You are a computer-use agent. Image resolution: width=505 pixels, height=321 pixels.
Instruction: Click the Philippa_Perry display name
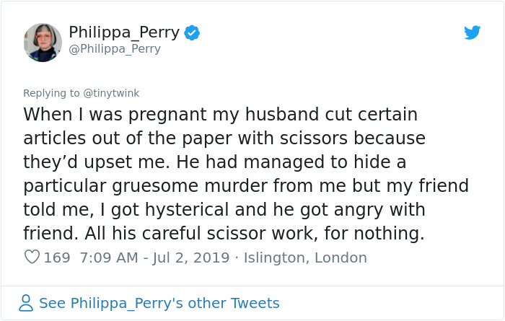(x=125, y=32)
